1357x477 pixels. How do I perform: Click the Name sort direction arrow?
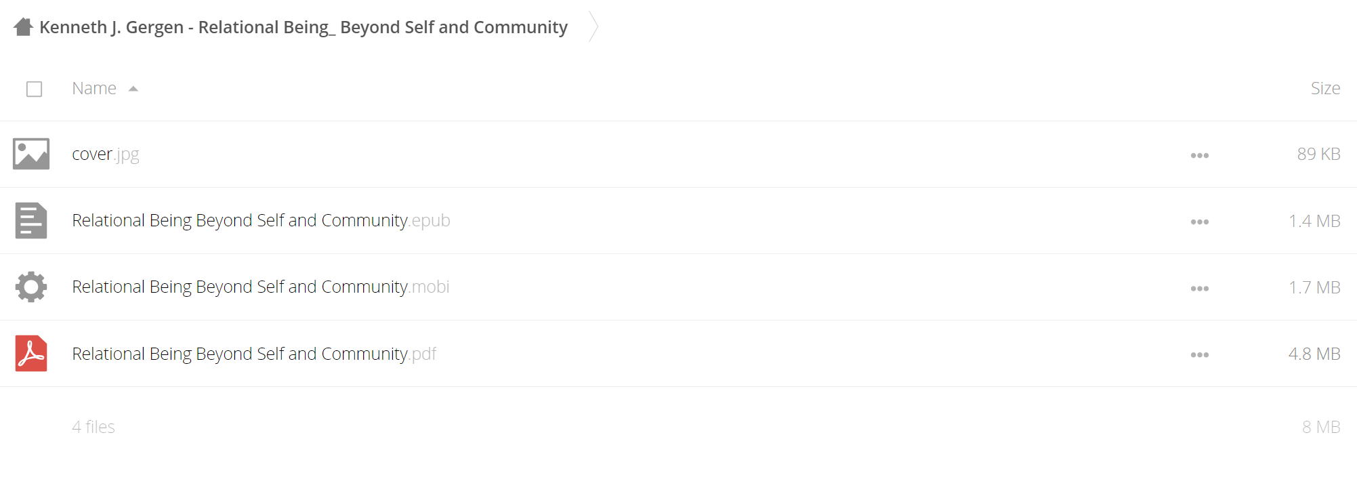133,89
